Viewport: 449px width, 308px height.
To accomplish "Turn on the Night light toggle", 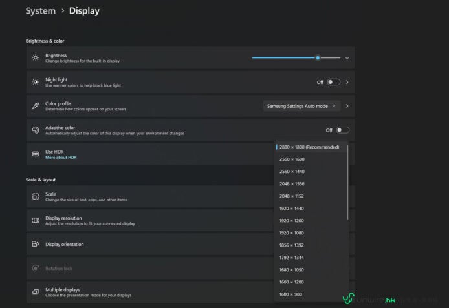I will pos(333,82).
